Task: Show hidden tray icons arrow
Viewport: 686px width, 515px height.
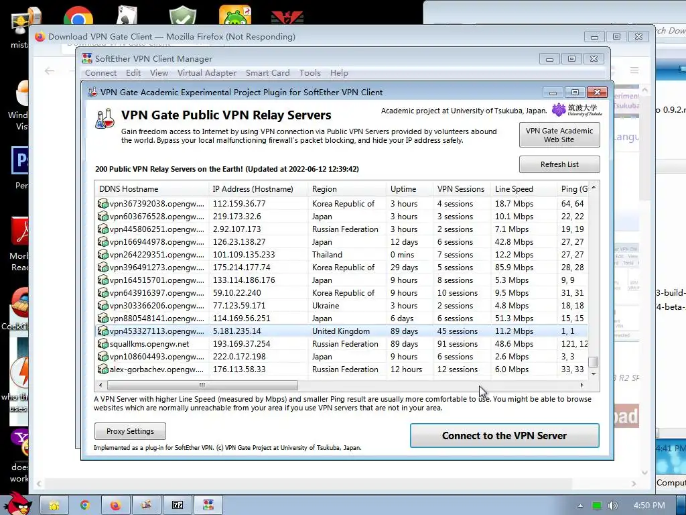Action: click(580, 506)
